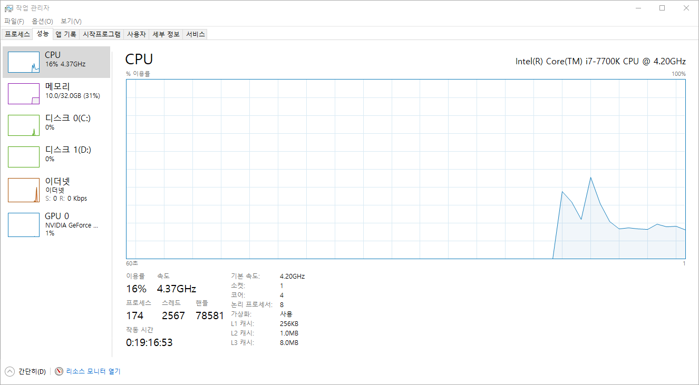Select the 디스크 0(C:) mini graph
Image resolution: width=699 pixels, height=385 pixels.
pyautogui.click(x=24, y=125)
